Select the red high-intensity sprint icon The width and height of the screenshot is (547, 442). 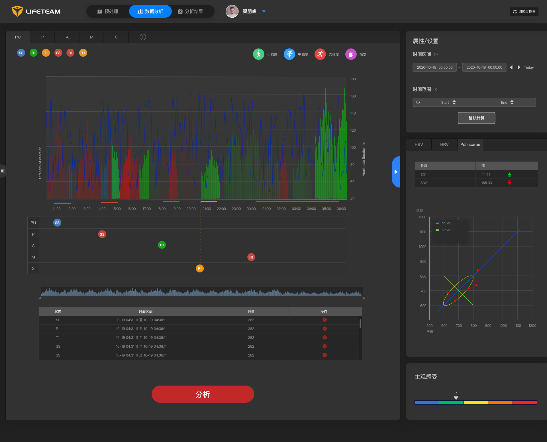(320, 54)
